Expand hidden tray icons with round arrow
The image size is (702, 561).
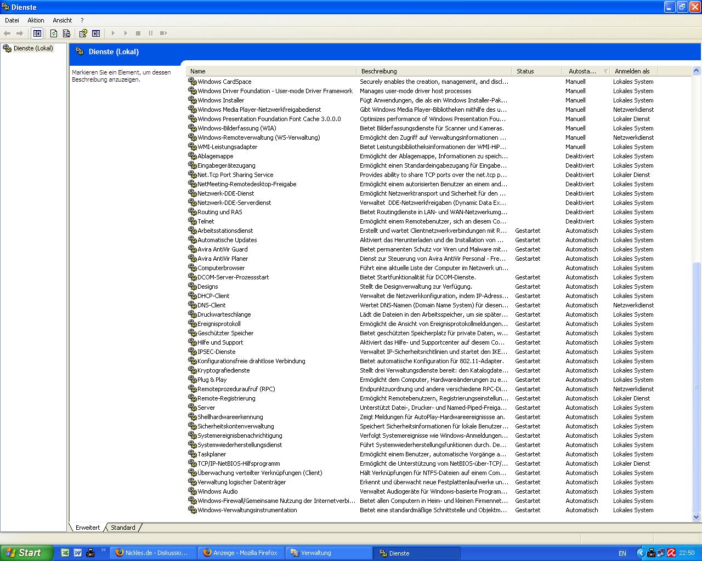[x=640, y=553]
